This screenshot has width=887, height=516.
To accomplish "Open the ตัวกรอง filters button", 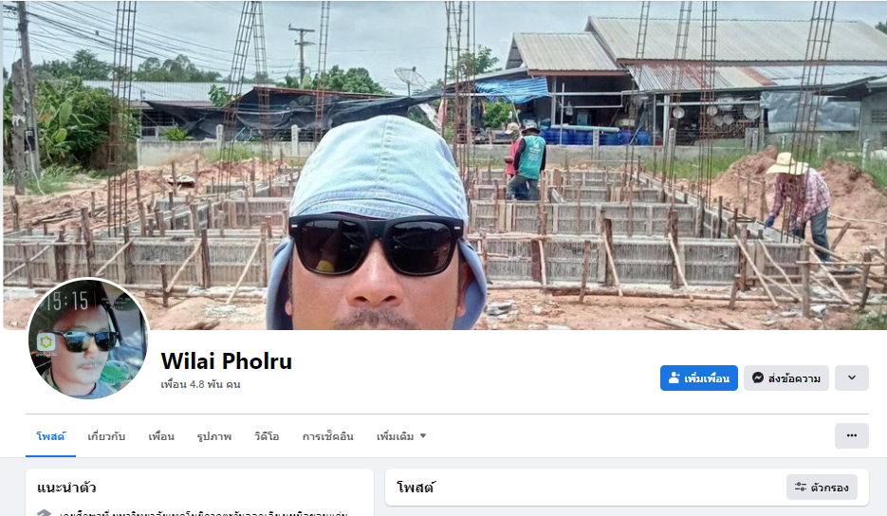I will click(x=822, y=488).
